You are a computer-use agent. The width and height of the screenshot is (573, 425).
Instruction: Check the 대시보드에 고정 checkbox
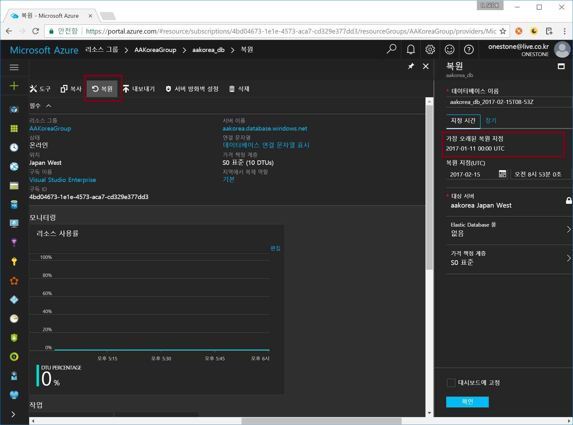(x=451, y=383)
